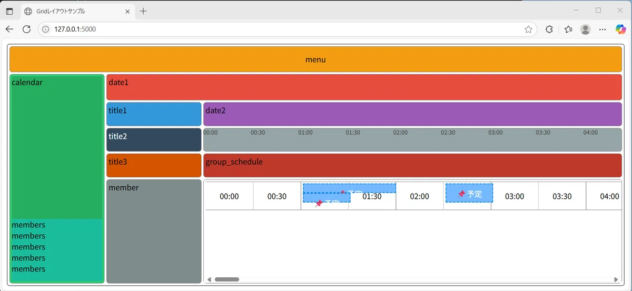Select the gray member panel
Screen dimensions: 632x291
(x=154, y=231)
